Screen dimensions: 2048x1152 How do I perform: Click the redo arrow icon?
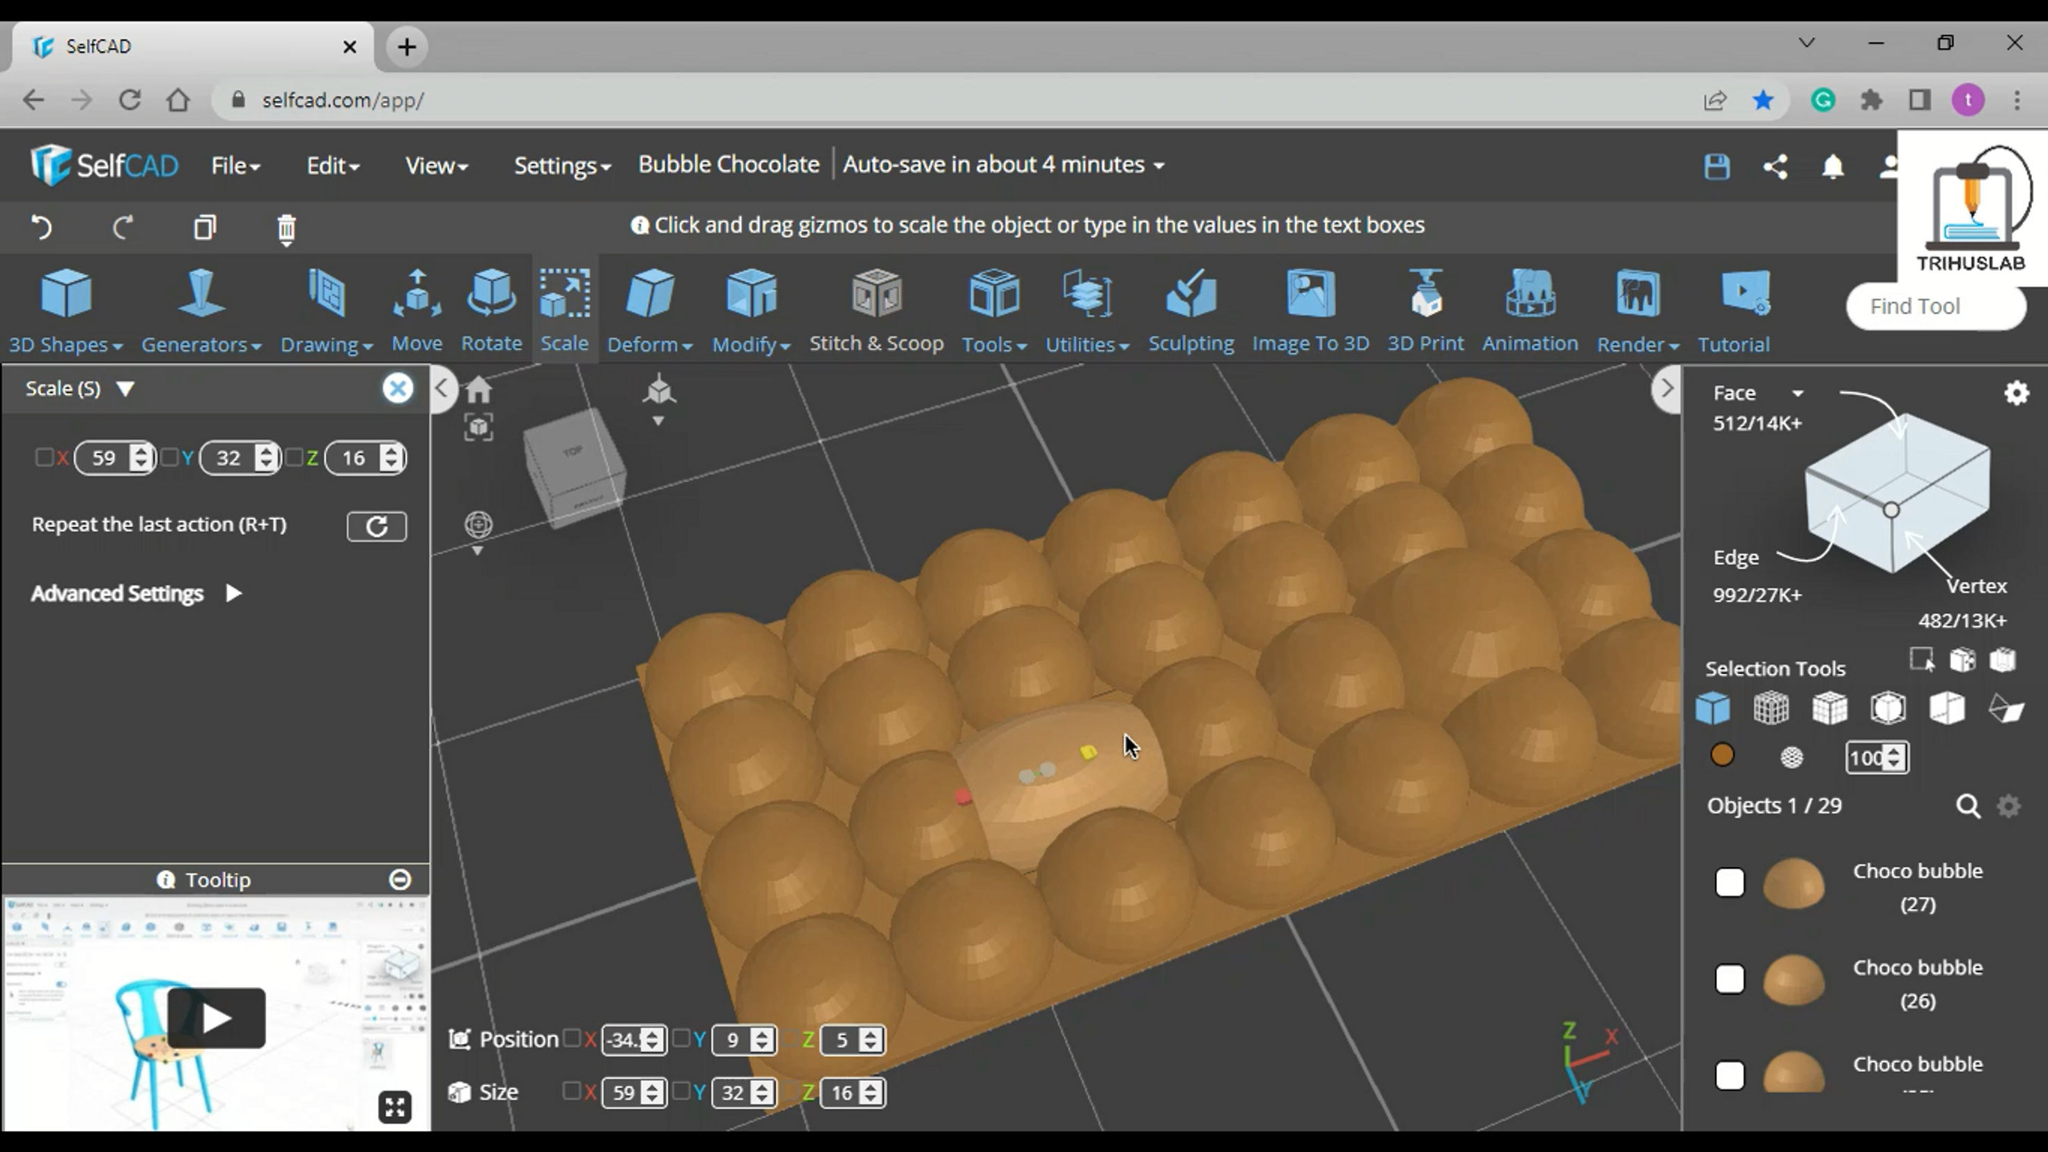123,228
